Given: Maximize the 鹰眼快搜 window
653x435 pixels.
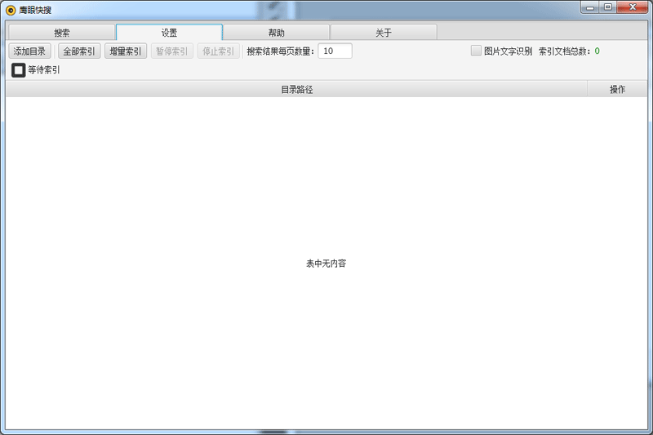Looking at the screenshot, I should tap(607, 7).
